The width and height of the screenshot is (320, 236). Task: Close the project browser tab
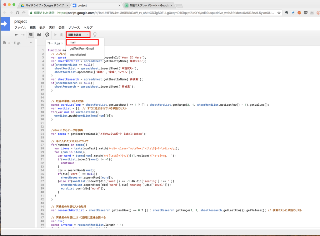(x=119, y=6)
